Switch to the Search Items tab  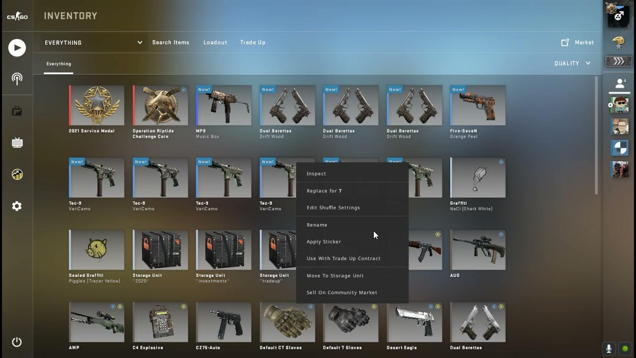[170, 42]
